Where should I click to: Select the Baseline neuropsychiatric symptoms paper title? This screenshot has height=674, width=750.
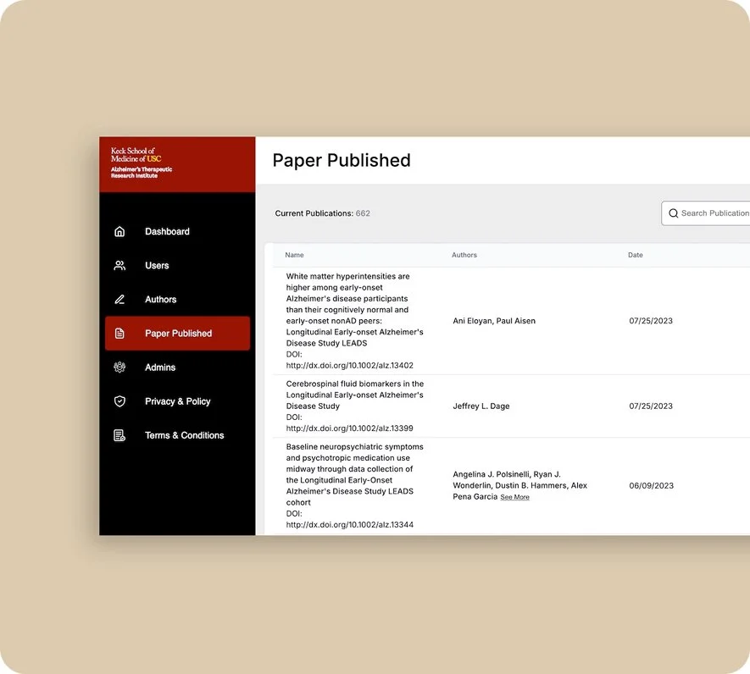pyautogui.click(x=354, y=474)
